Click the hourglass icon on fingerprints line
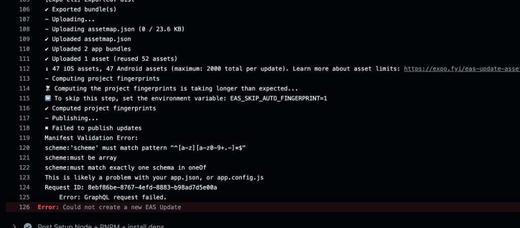520x228 pixels. click(47, 88)
